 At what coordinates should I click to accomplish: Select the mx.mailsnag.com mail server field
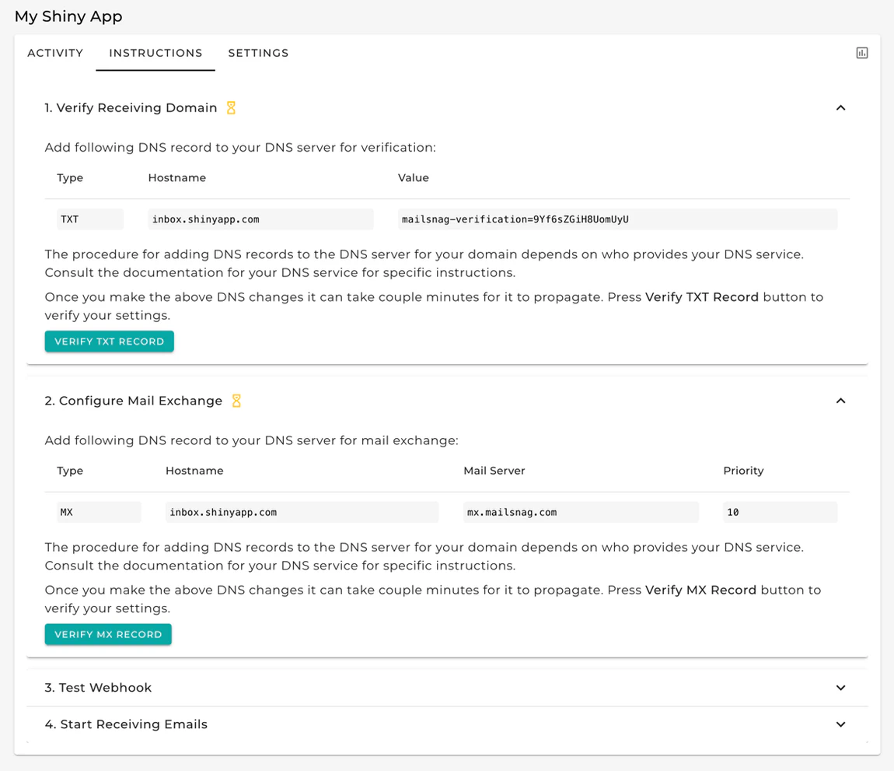pyautogui.click(x=580, y=512)
